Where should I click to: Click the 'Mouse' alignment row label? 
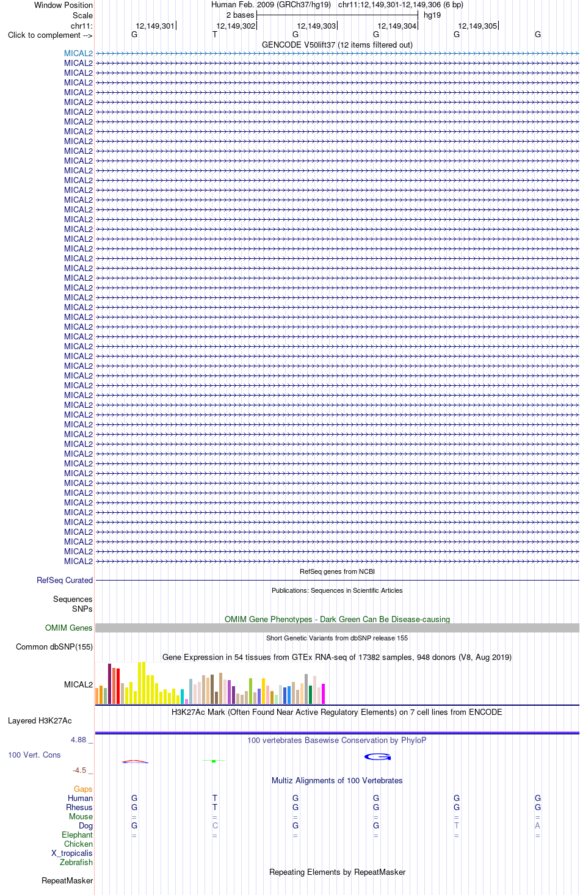coord(81,816)
